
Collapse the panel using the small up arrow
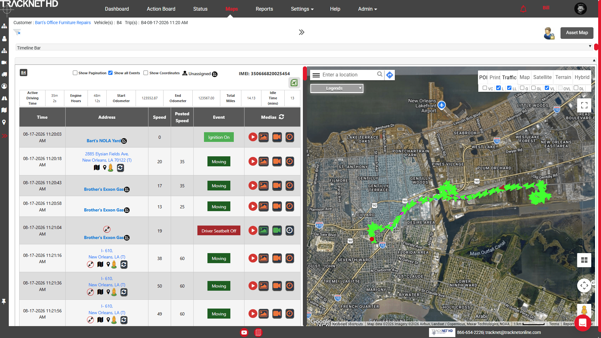point(594,60)
